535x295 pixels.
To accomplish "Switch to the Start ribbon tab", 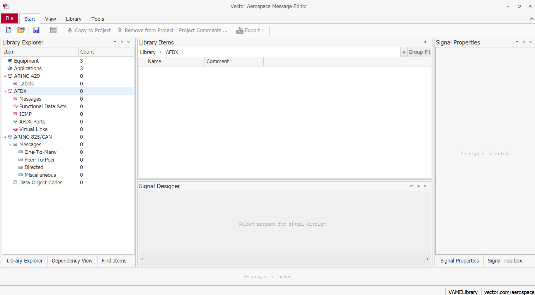I will pos(30,19).
